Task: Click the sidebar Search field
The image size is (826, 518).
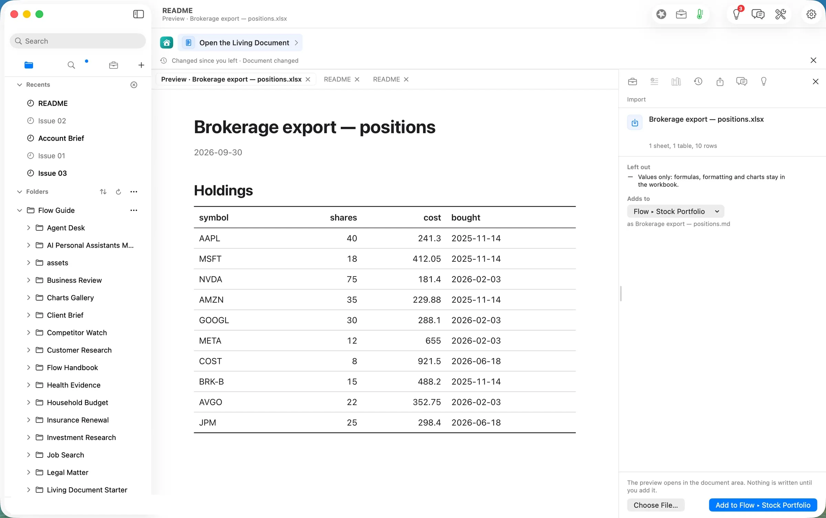Action: (78, 41)
